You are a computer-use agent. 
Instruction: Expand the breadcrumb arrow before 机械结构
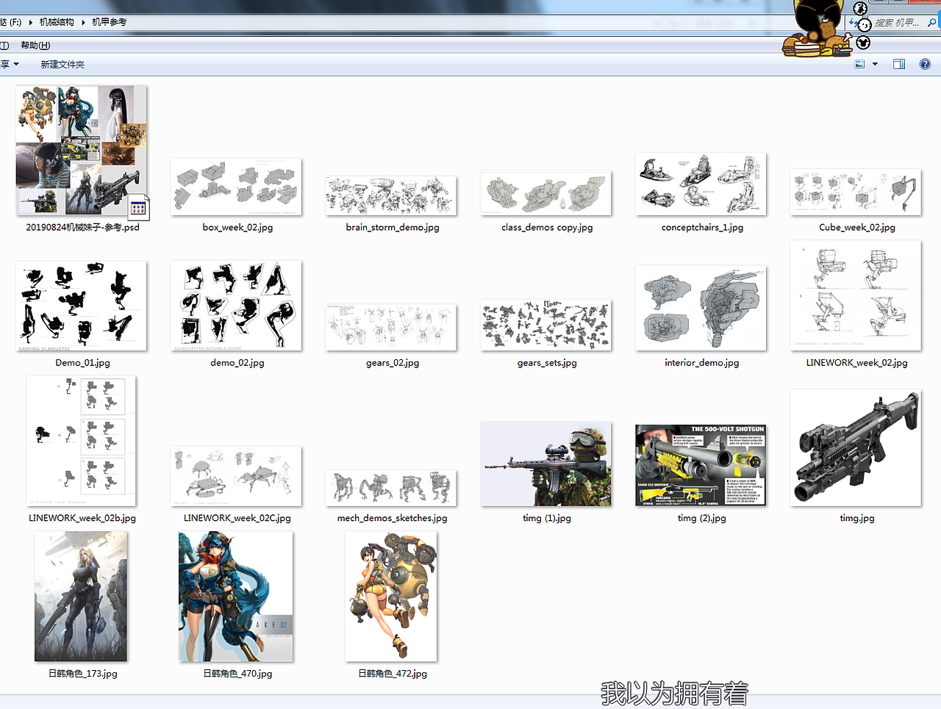[x=31, y=23]
